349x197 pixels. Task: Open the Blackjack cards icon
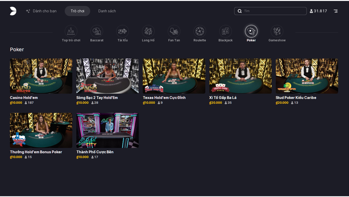(x=225, y=31)
